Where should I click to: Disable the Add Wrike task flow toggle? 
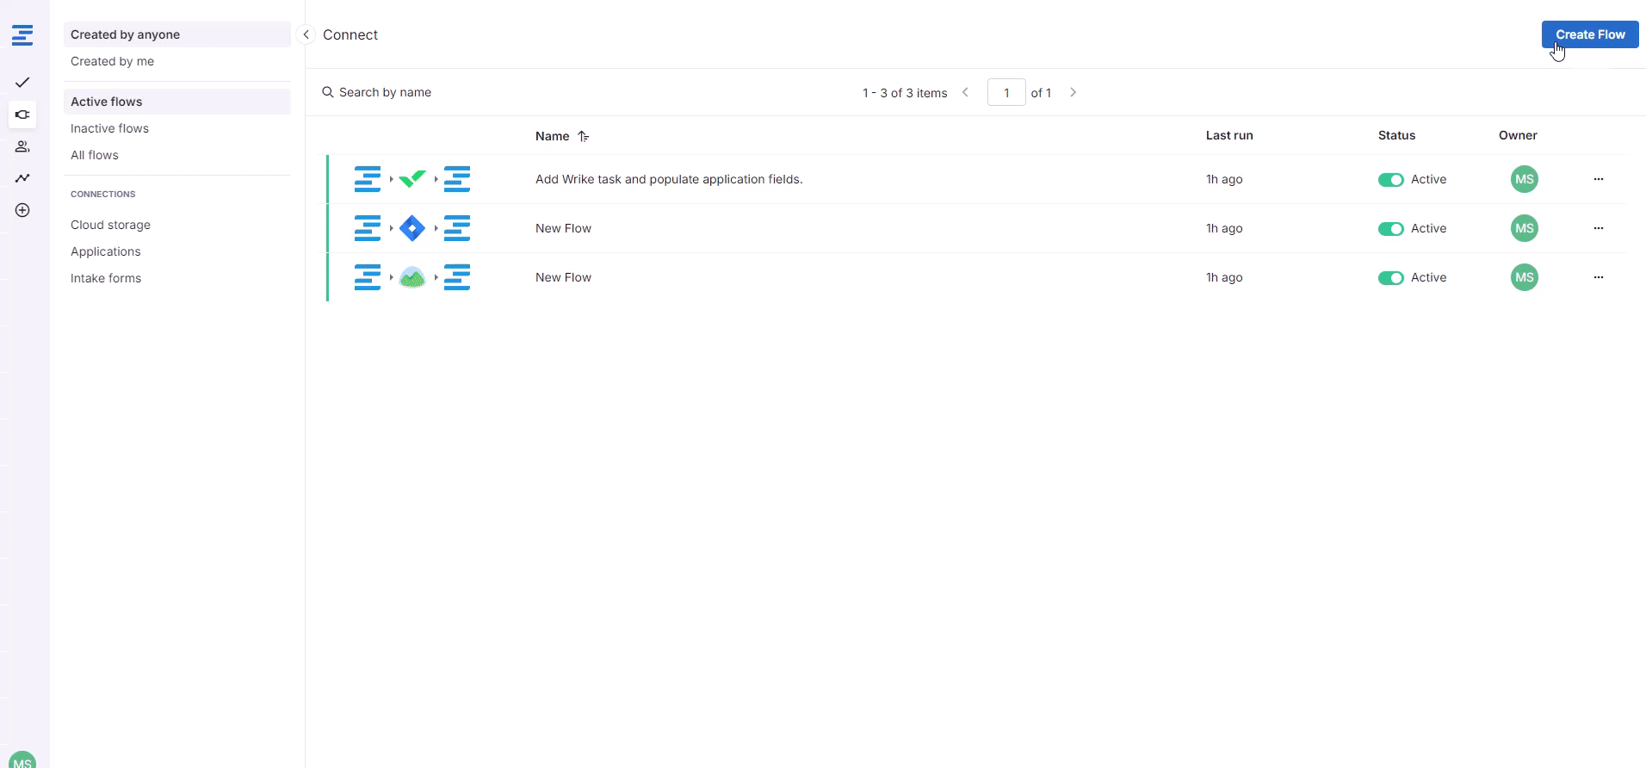[1390, 180]
